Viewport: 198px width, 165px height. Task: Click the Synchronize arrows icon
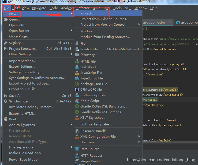click(6, 101)
